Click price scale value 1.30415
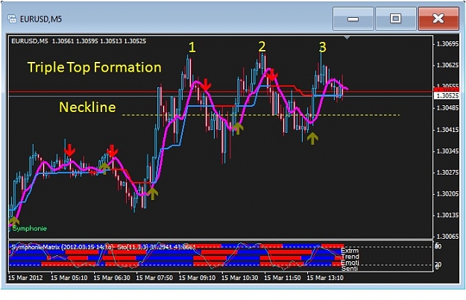 (447, 130)
